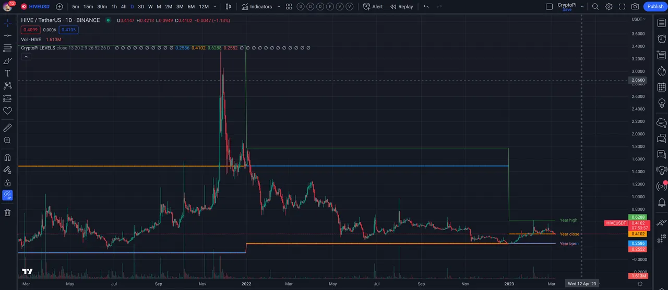Open time axis settings gear

coord(640,284)
